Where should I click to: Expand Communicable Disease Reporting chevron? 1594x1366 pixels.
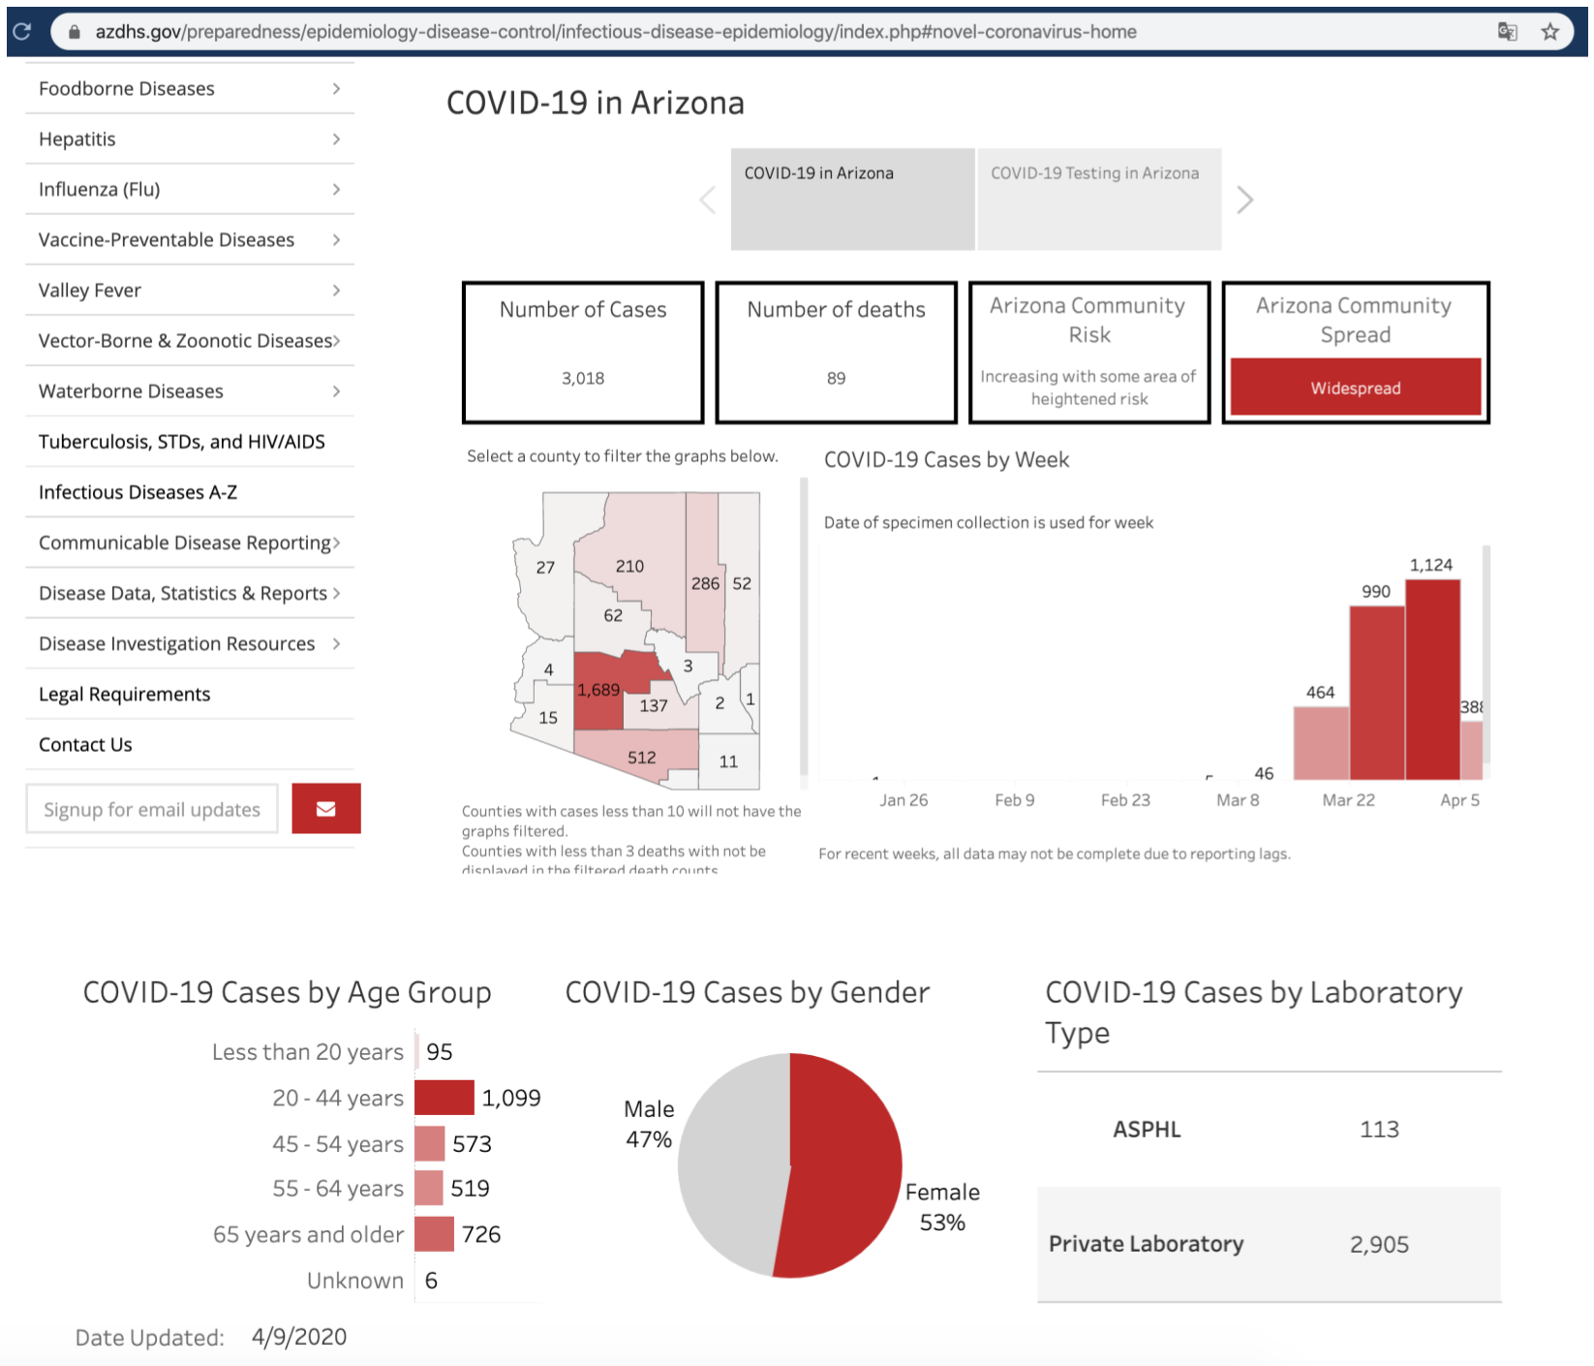coord(336,543)
